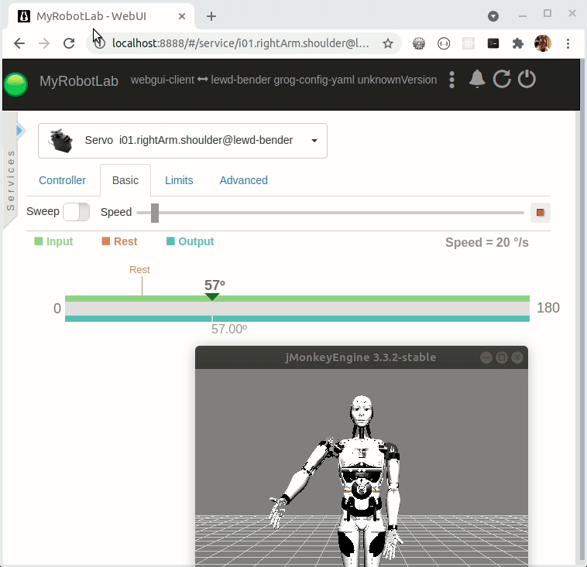587x567 pixels.
Task: Click the Rest legend label
Action: [119, 241]
